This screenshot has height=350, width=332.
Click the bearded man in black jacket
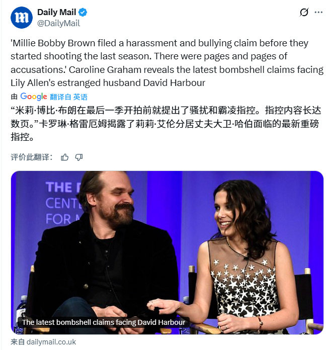(x=103, y=252)
